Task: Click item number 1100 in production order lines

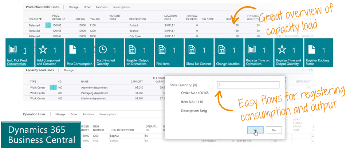Action: 93,25
